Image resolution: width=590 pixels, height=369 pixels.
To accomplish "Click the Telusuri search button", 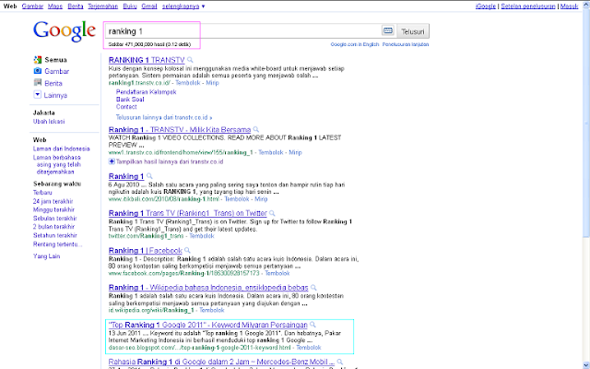I will [413, 31].
